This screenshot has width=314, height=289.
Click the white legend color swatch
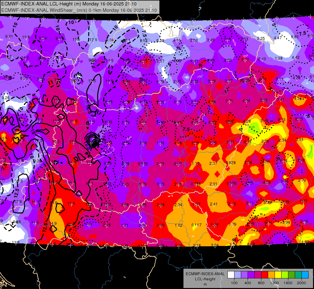pos(231,275)
